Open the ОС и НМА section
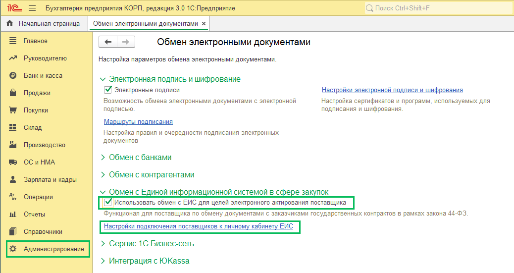 click(39, 162)
